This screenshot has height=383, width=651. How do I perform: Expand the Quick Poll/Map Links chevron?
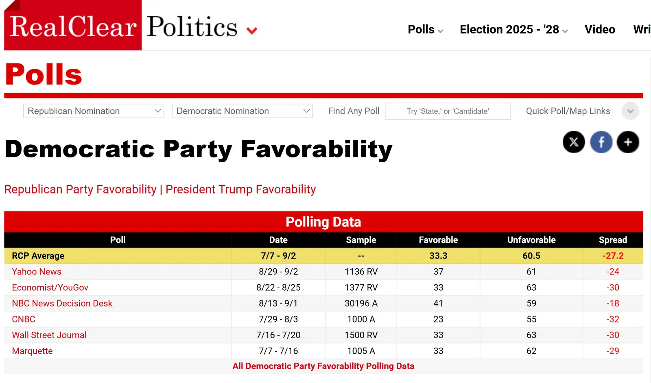point(630,111)
